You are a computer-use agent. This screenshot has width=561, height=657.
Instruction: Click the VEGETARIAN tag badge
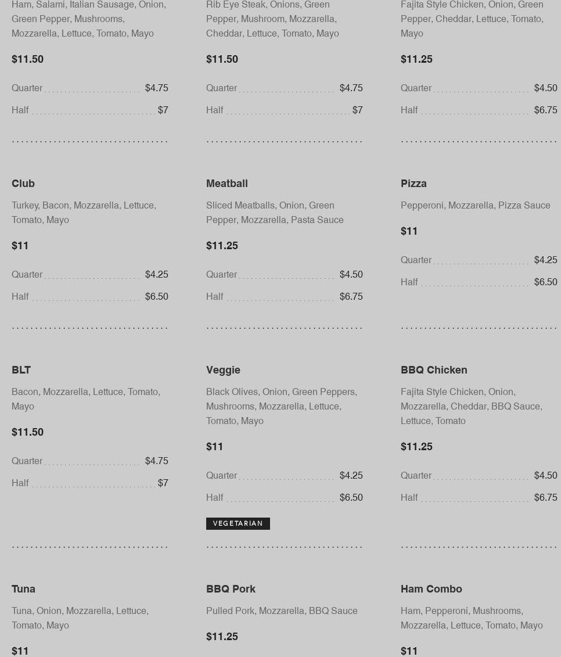coord(238,523)
